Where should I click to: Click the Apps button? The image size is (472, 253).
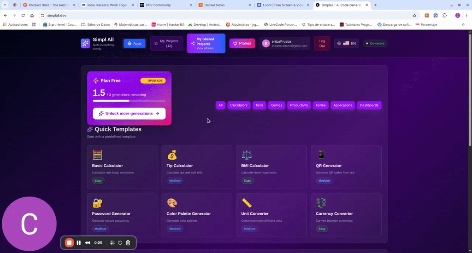[x=134, y=43]
